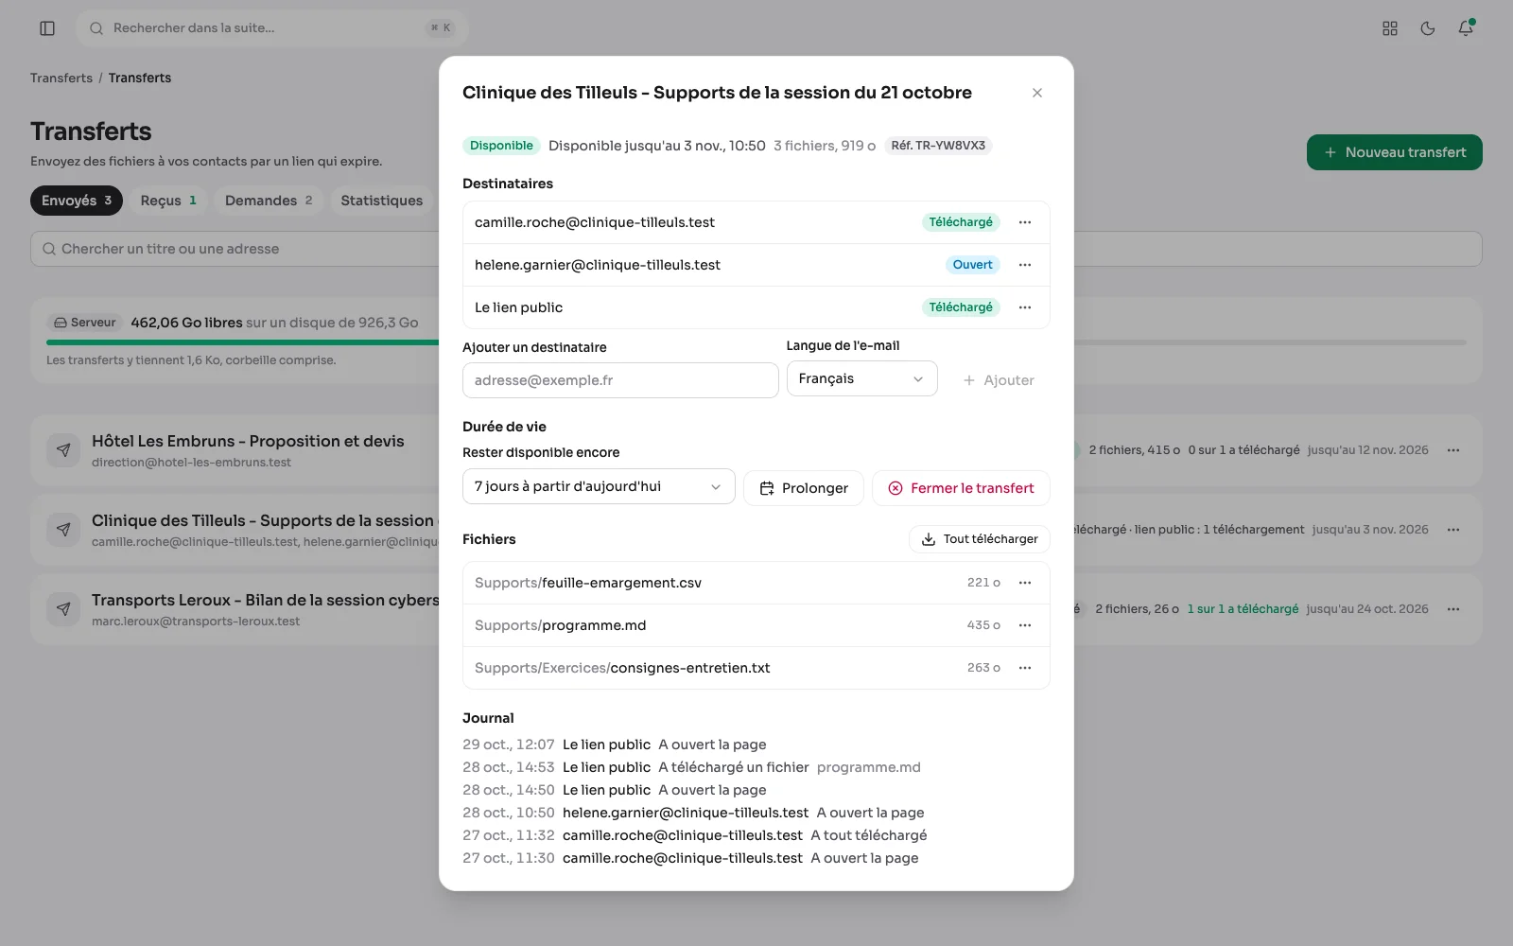Click the Disponible status badge
Viewport: 1513px width, 946px height.
point(501,146)
